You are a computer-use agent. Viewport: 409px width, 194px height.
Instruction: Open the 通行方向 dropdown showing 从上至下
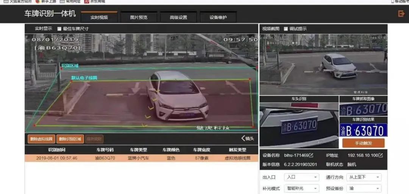tap(364, 177)
